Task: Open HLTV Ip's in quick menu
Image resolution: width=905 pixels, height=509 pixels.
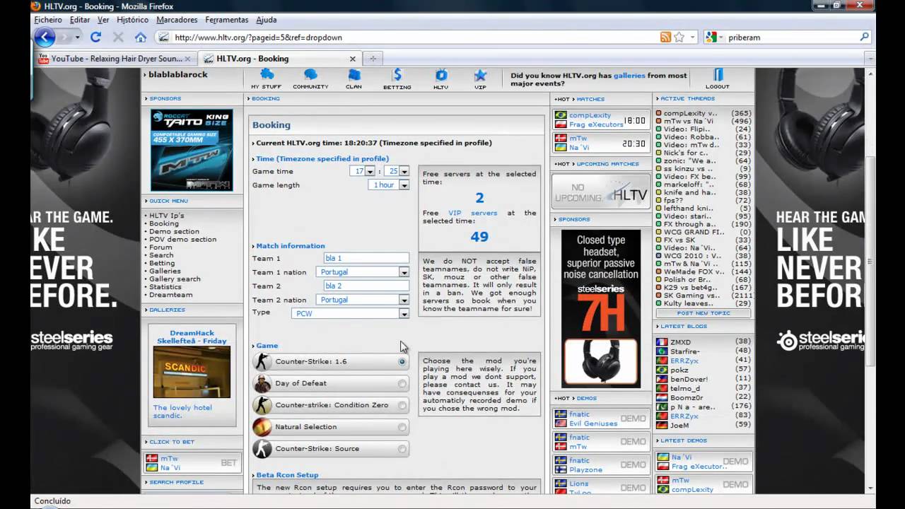Action: point(167,215)
